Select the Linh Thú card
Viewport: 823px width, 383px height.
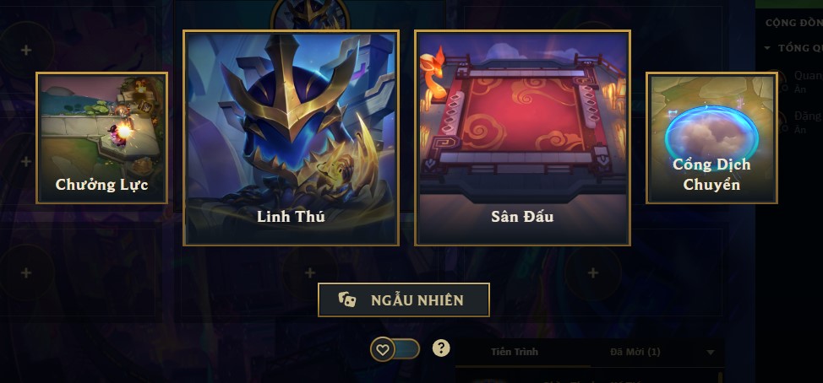(x=292, y=138)
